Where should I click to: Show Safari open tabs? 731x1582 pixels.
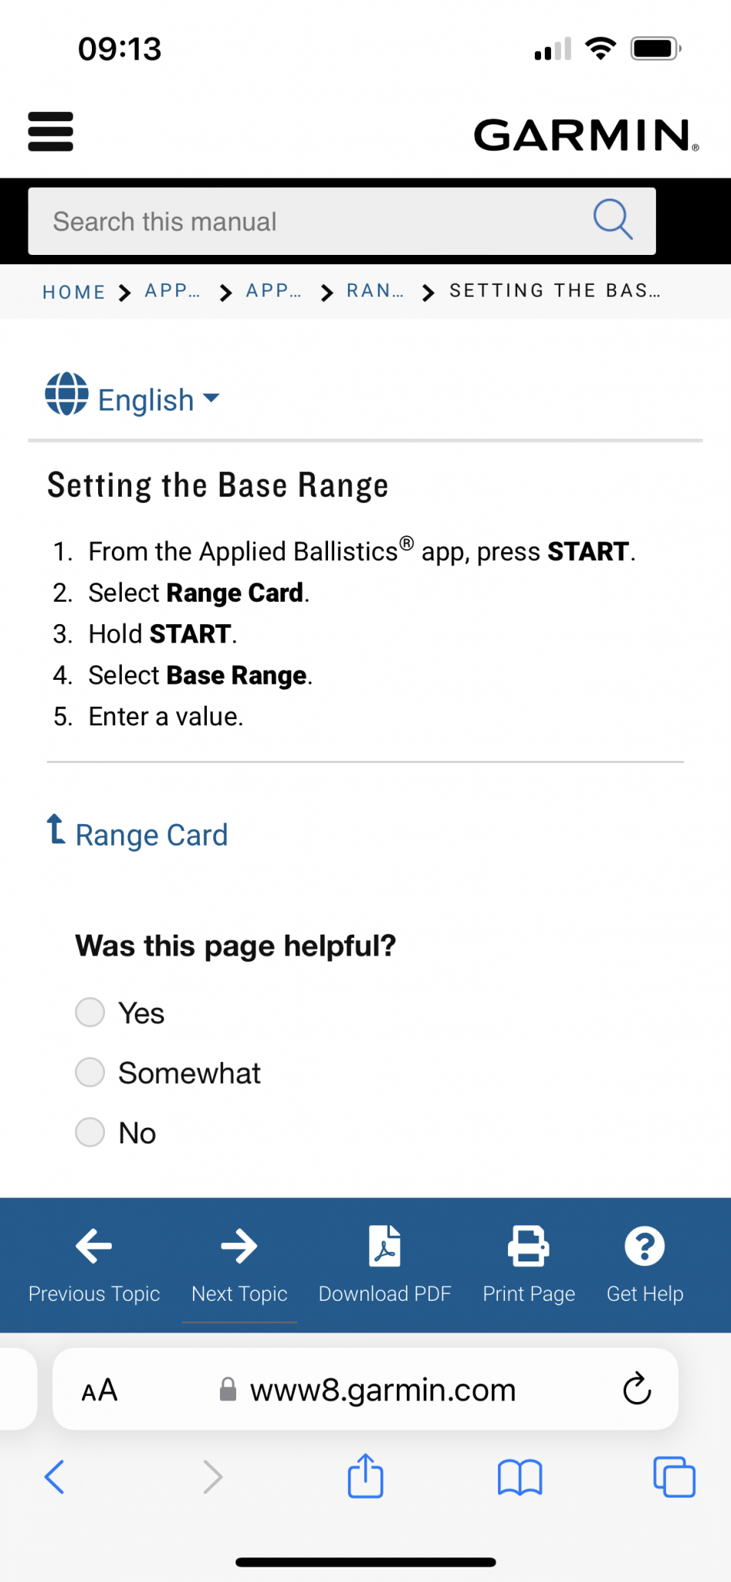(675, 1477)
